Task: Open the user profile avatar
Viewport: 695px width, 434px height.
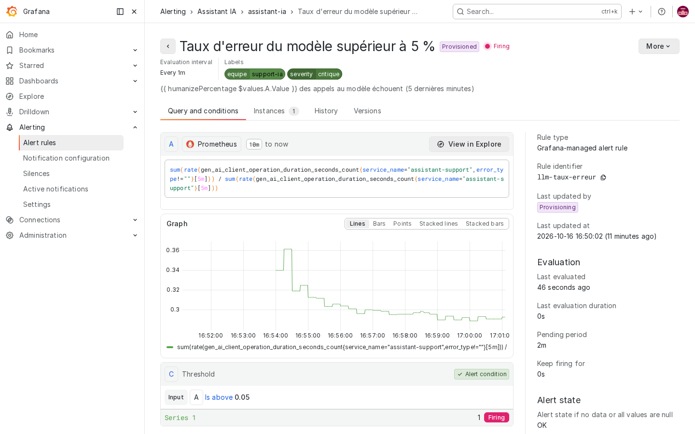Action: tap(683, 12)
